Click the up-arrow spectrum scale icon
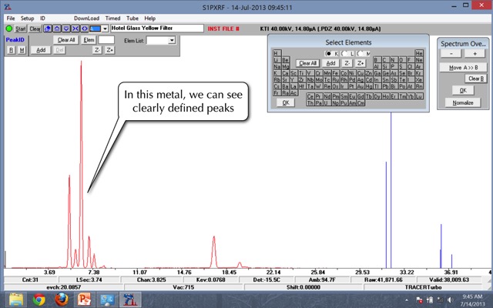 pyautogui.click(x=57, y=28)
